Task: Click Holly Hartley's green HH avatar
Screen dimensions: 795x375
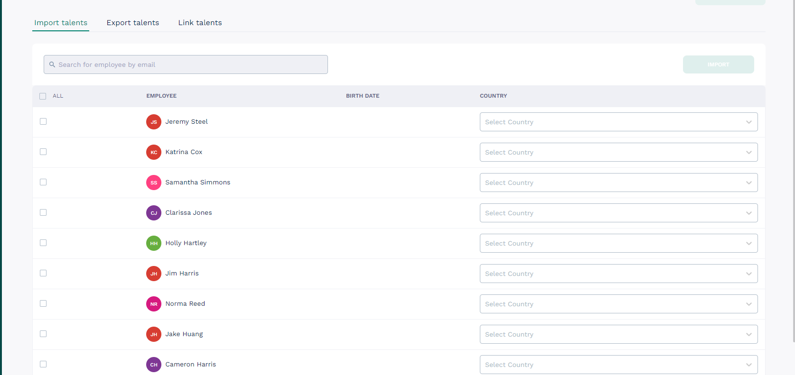Action: pos(154,243)
